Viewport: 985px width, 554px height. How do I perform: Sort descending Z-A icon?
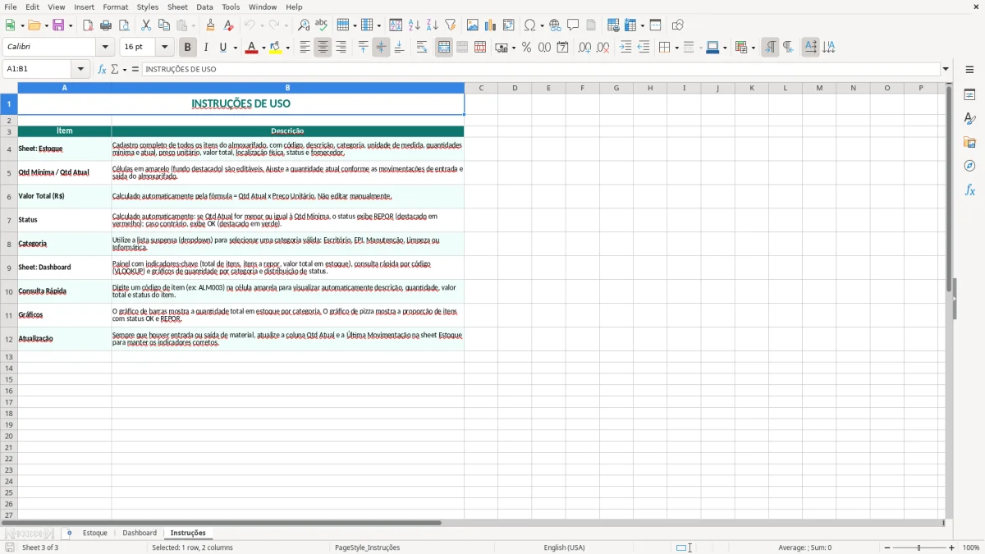(433, 25)
